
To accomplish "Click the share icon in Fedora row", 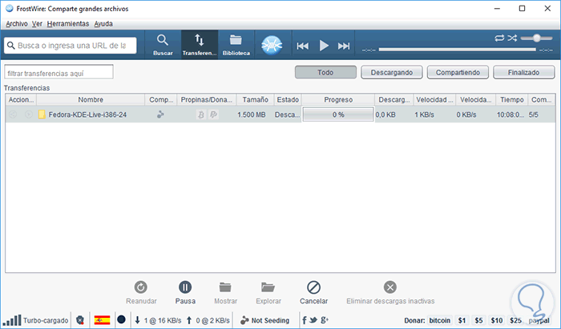I will tap(13, 114).
